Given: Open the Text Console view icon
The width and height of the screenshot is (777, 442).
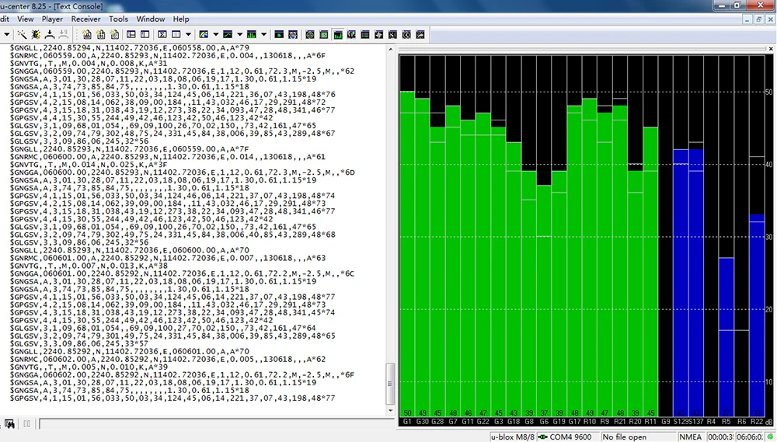Looking at the screenshot, I should point(162,35).
